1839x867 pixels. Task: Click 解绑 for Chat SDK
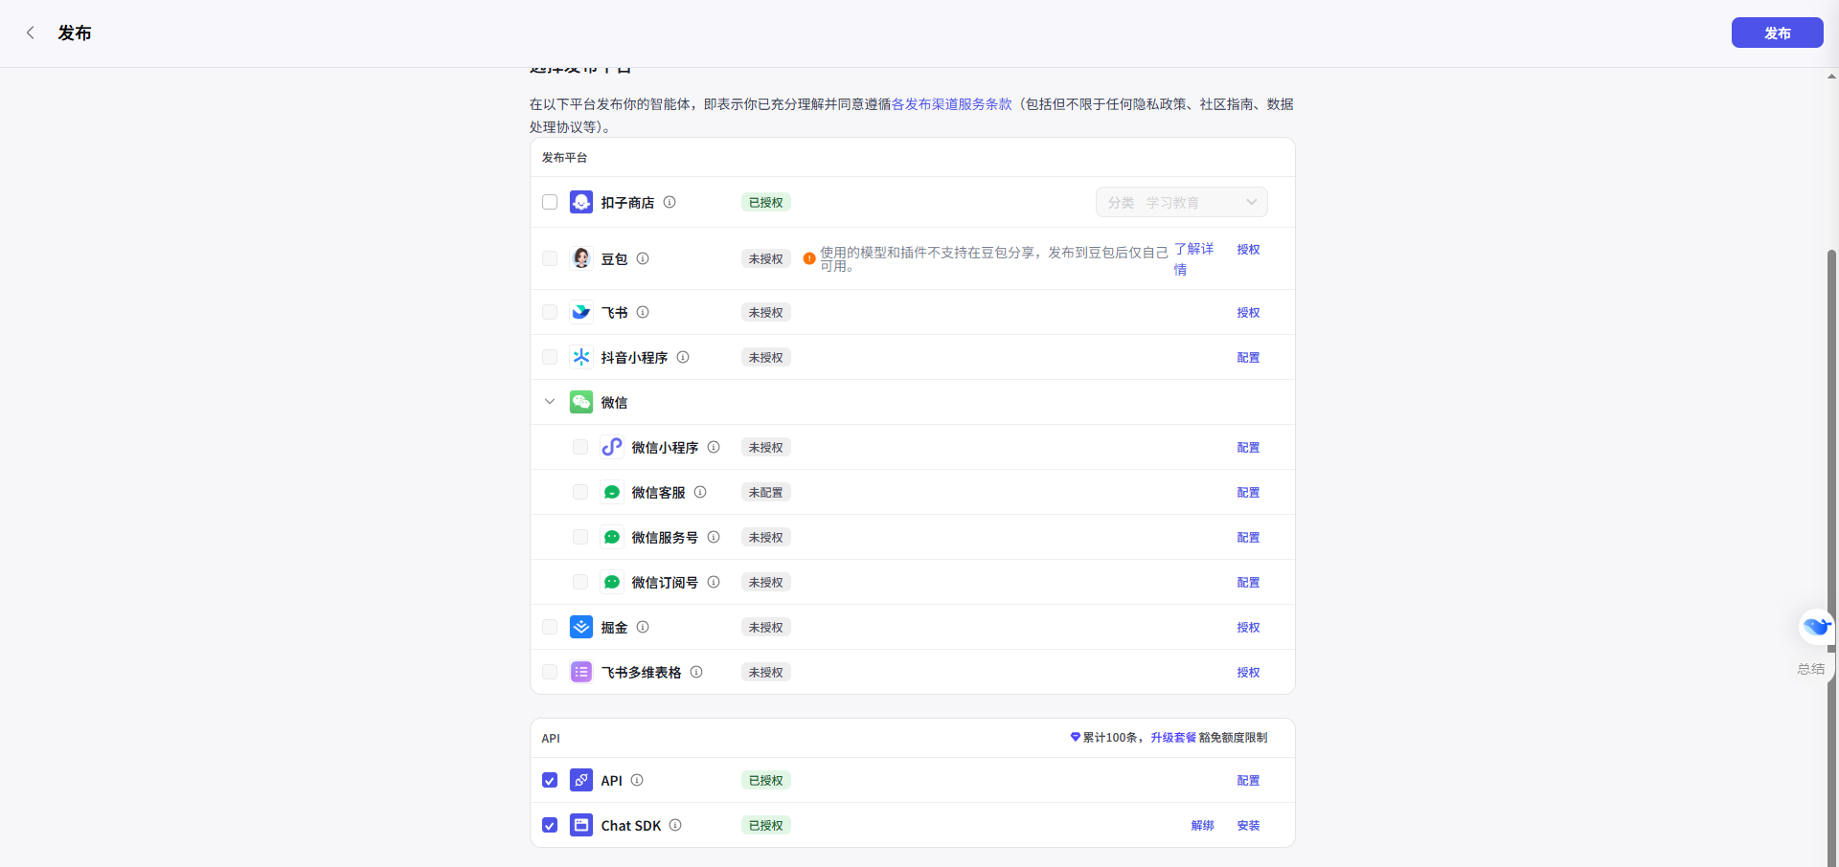(1202, 825)
